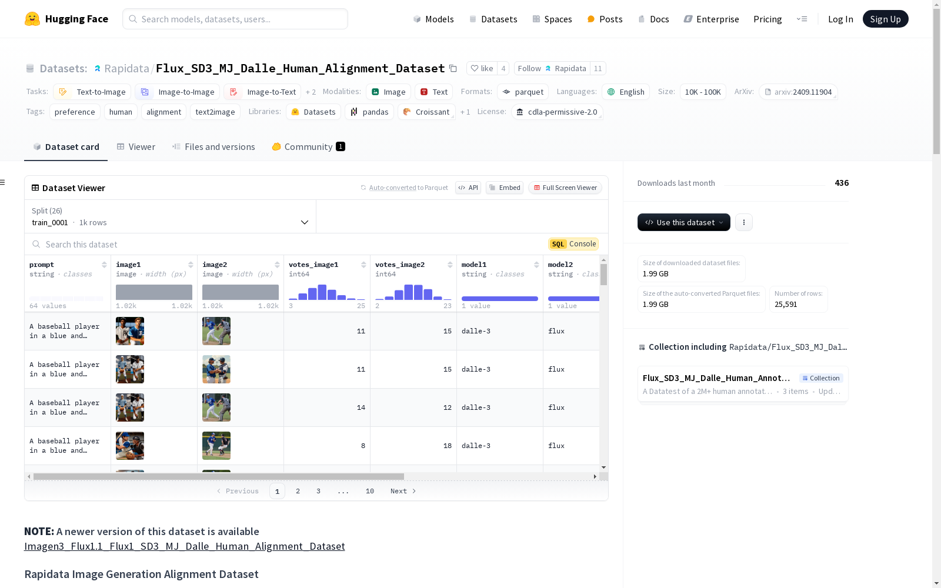This screenshot has height=588, width=941.
Task: Select the Croissant library tag
Action: (x=426, y=112)
